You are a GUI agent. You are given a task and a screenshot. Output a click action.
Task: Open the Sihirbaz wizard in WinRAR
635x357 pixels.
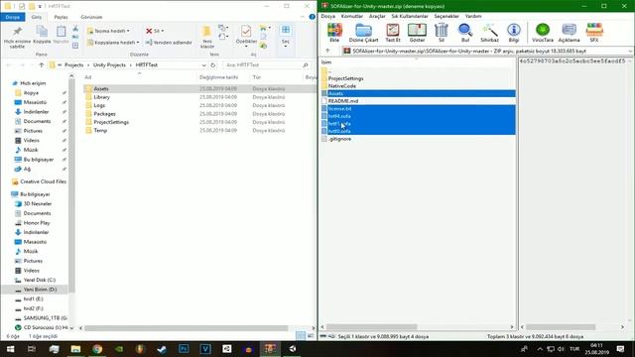(x=489, y=33)
